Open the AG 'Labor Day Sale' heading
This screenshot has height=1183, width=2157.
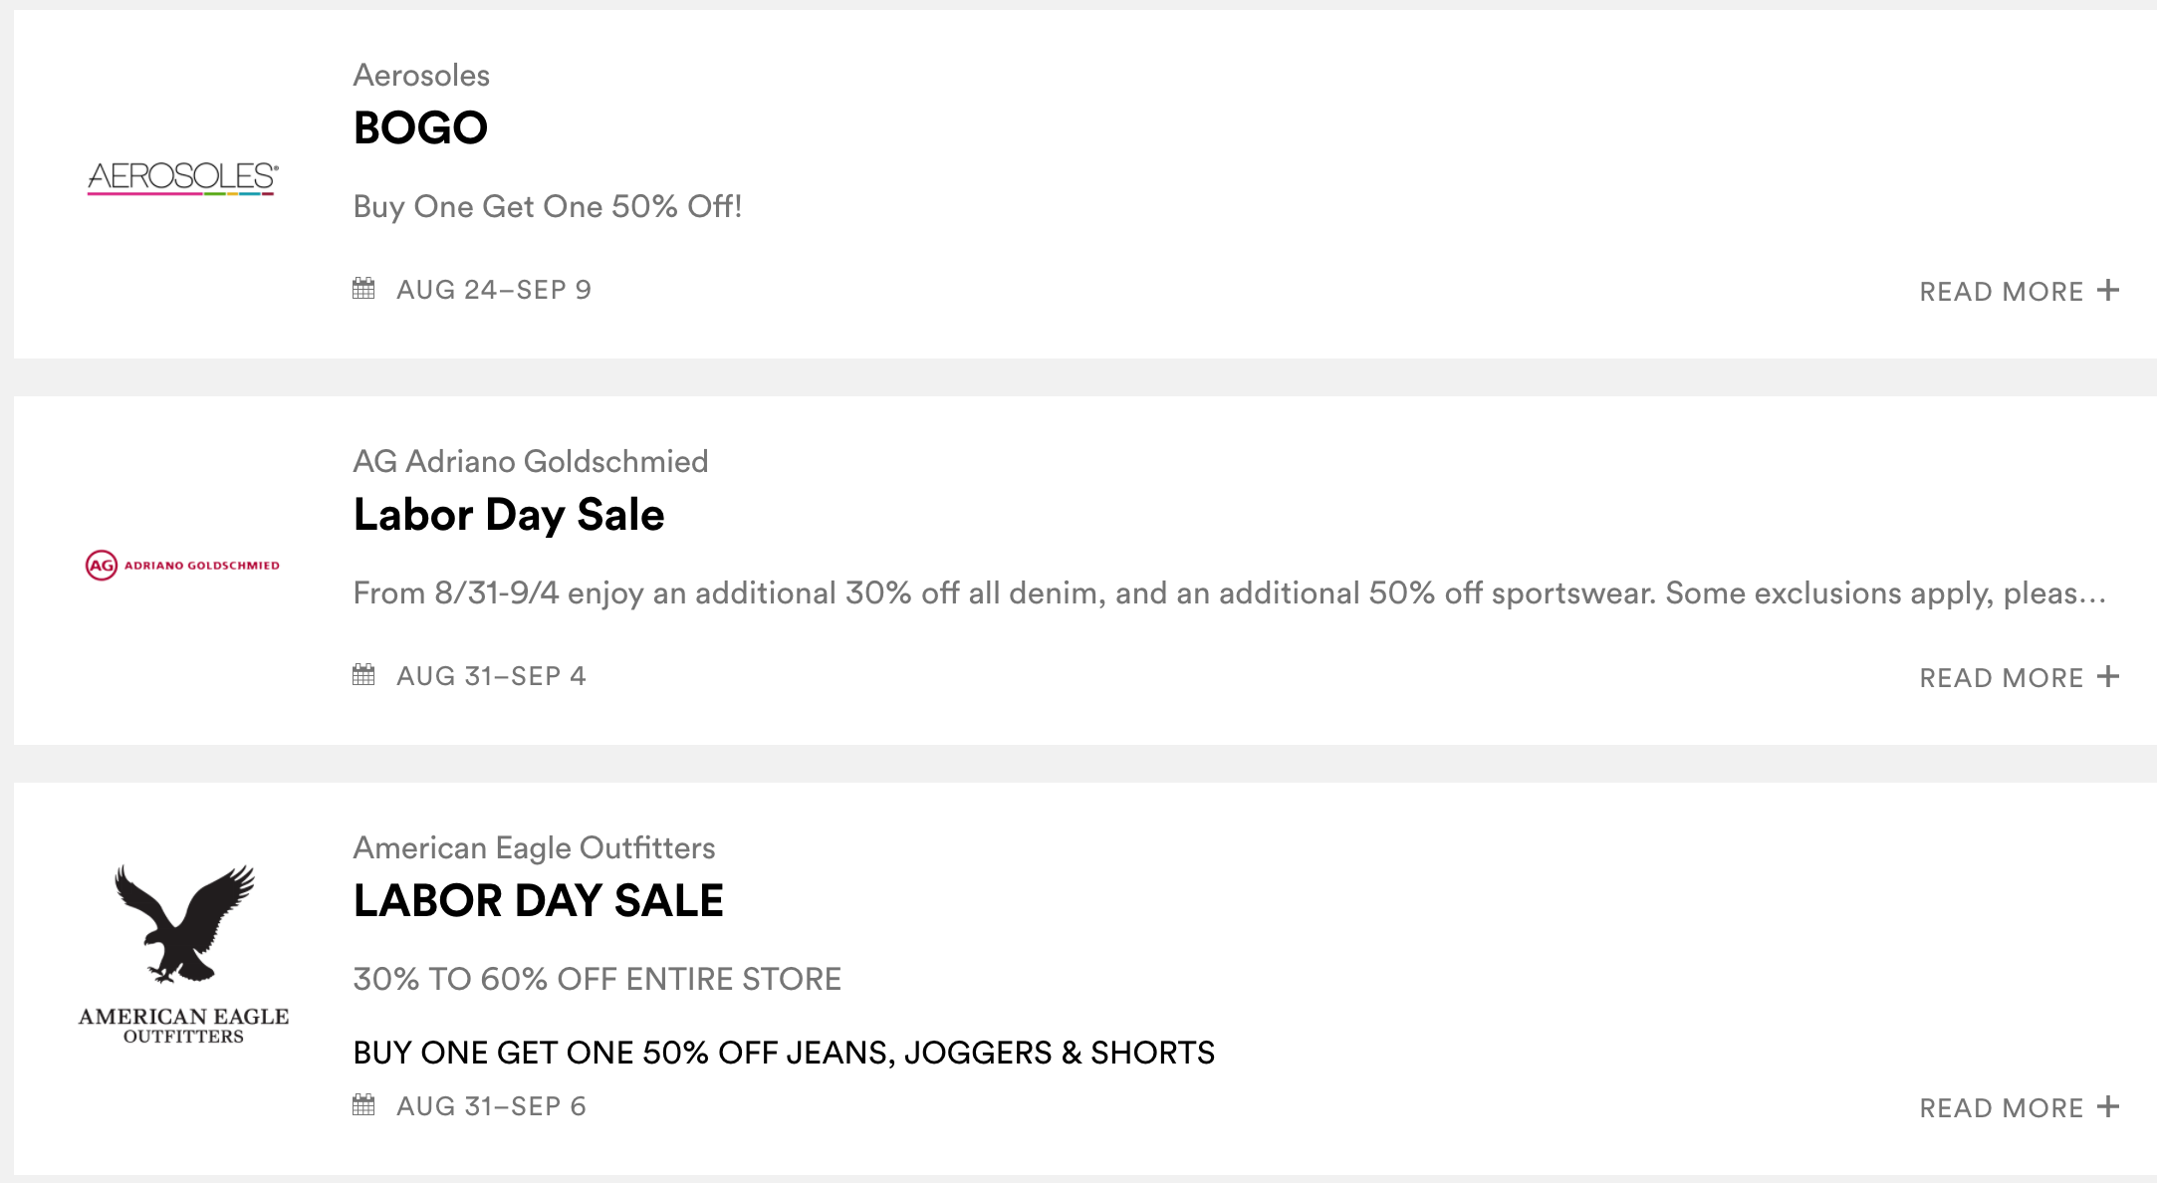click(x=508, y=515)
